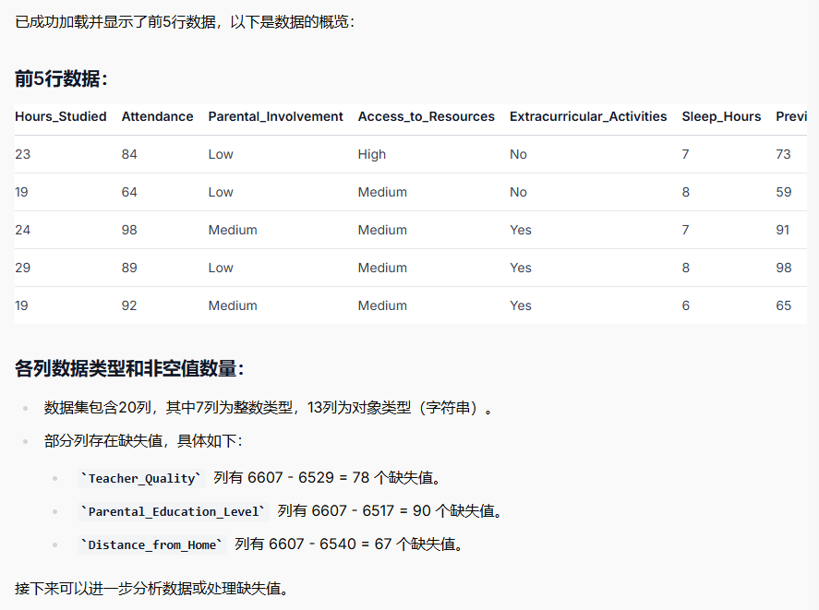Click previous score value 65

784,305
